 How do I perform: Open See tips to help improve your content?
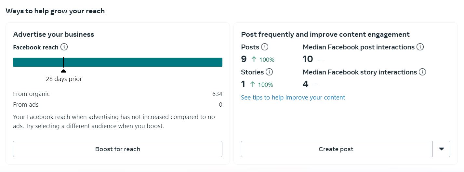click(293, 97)
